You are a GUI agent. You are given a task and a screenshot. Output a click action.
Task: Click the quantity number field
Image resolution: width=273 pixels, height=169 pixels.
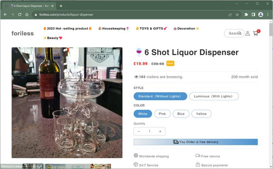[149, 131]
